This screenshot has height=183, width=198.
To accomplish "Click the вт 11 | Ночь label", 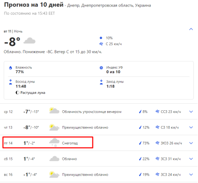I will click(13, 32).
